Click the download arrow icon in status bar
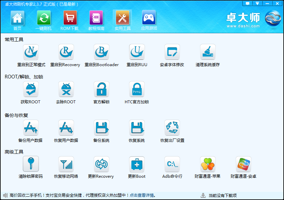The width and height of the screenshot is (284, 200). coord(203,195)
